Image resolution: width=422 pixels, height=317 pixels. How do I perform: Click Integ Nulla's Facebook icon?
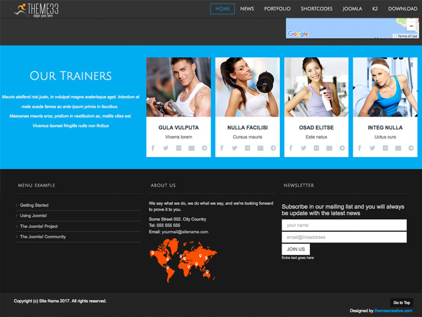pos(359,148)
